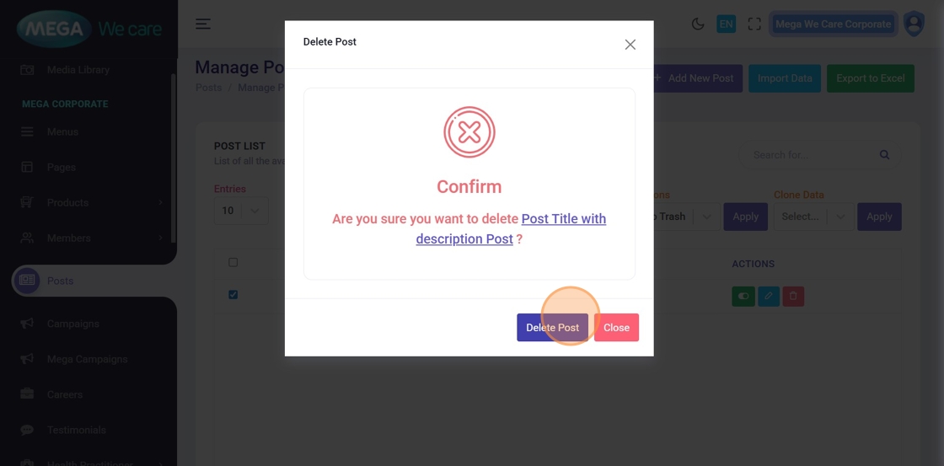
Task: Uncheck the selected post row checkbox
Action: pyautogui.click(x=233, y=295)
